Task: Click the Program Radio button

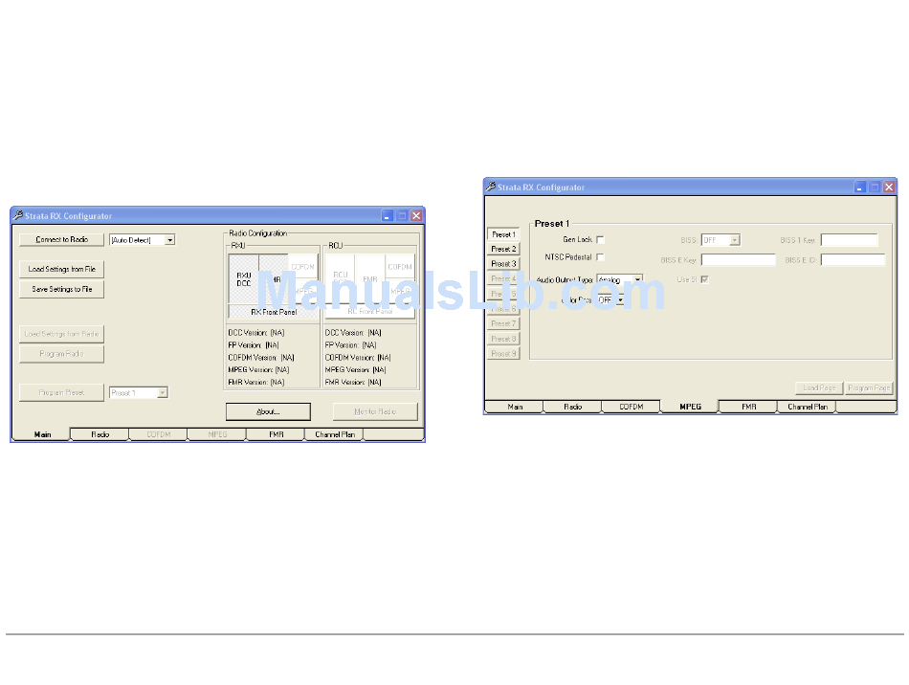Action: 61,354
